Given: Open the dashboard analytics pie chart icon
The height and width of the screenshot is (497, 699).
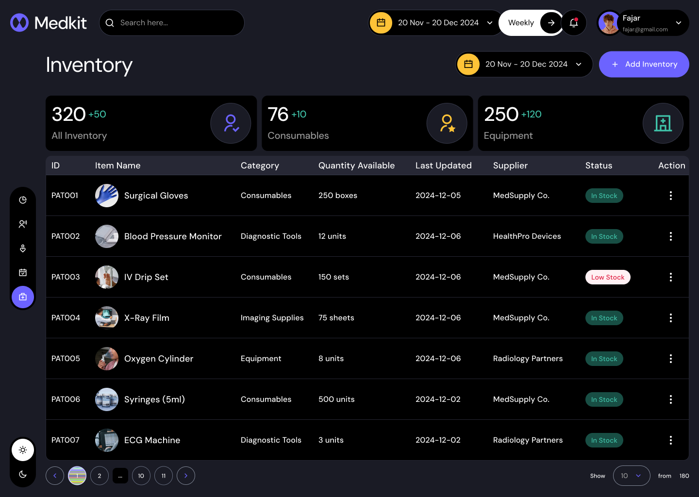Looking at the screenshot, I should 23,199.
